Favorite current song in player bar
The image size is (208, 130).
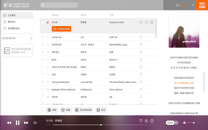(141, 121)
